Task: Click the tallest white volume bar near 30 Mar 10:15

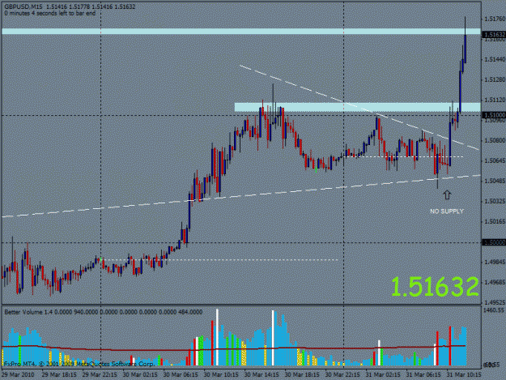Action: point(217,337)
